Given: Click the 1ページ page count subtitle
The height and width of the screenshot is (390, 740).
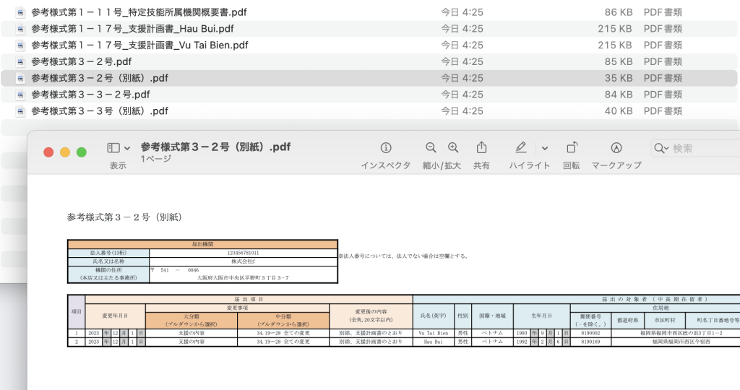Looking at the screenshot, I should [156, 159].
